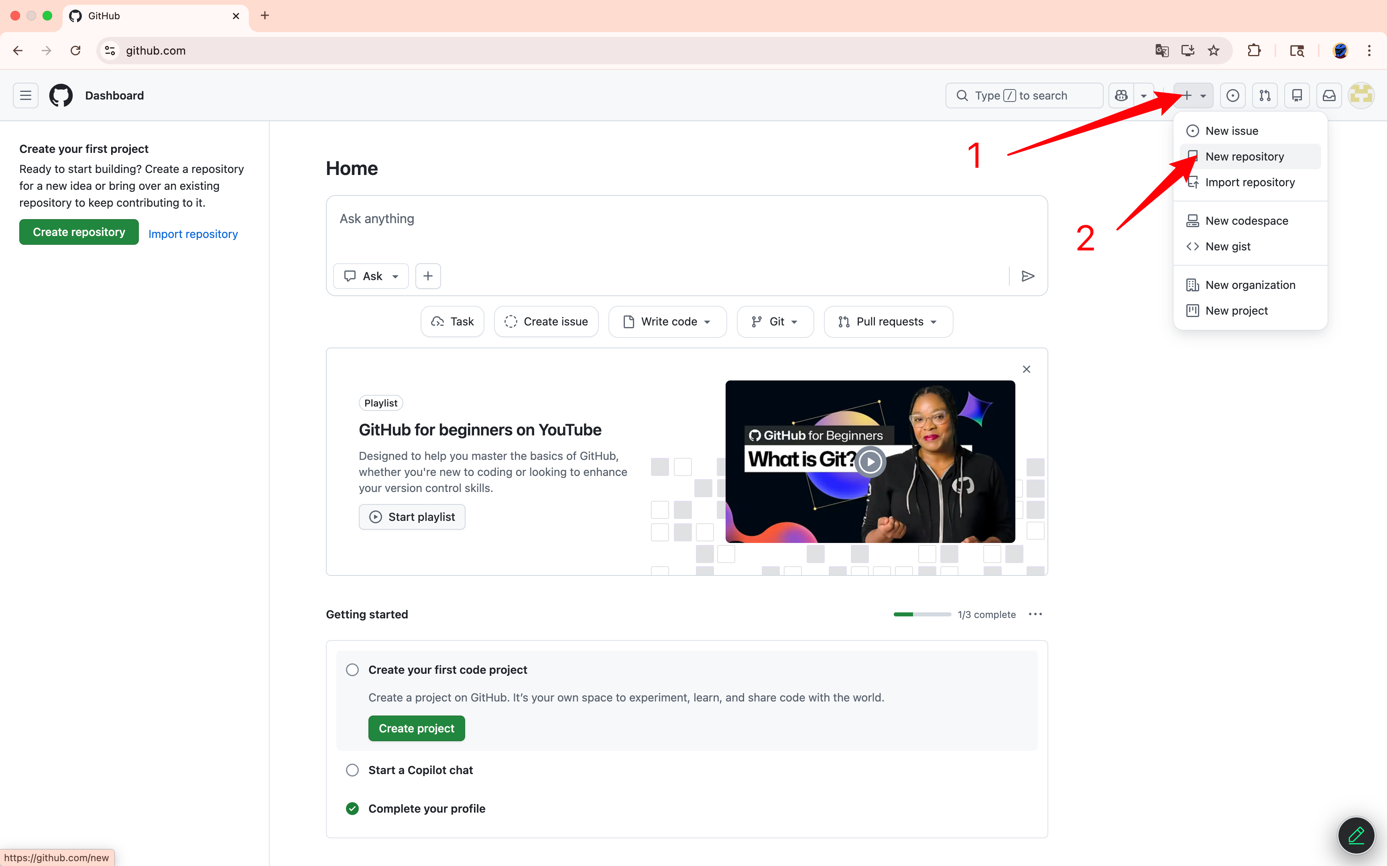Click the green Create repository button
This screenshot has height=866, width=1387.
point(79,232)
